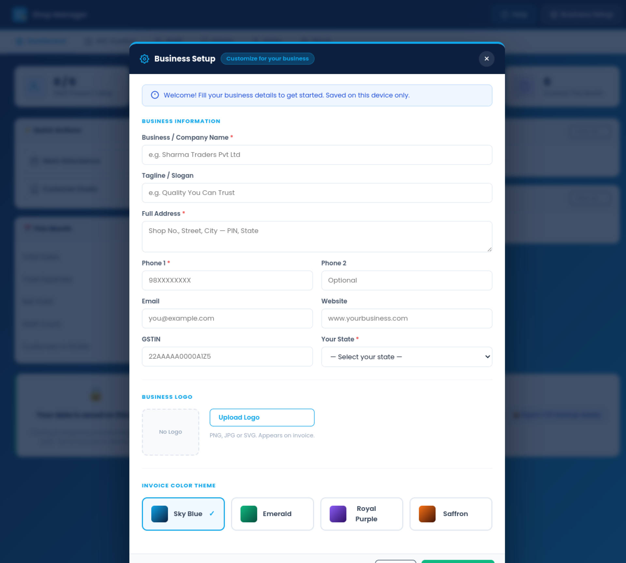Viewport: 626px width, 563px height.
Task: Click the 'Customize for your business' badge
Action: tap(267, 59)
